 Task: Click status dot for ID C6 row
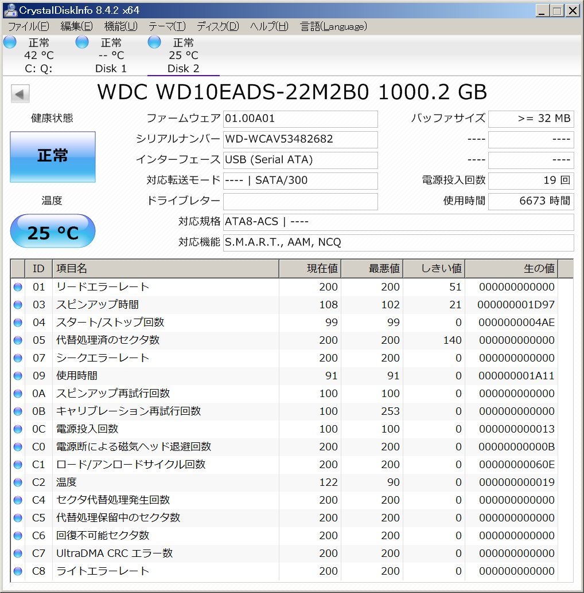[x=18, y=536]
